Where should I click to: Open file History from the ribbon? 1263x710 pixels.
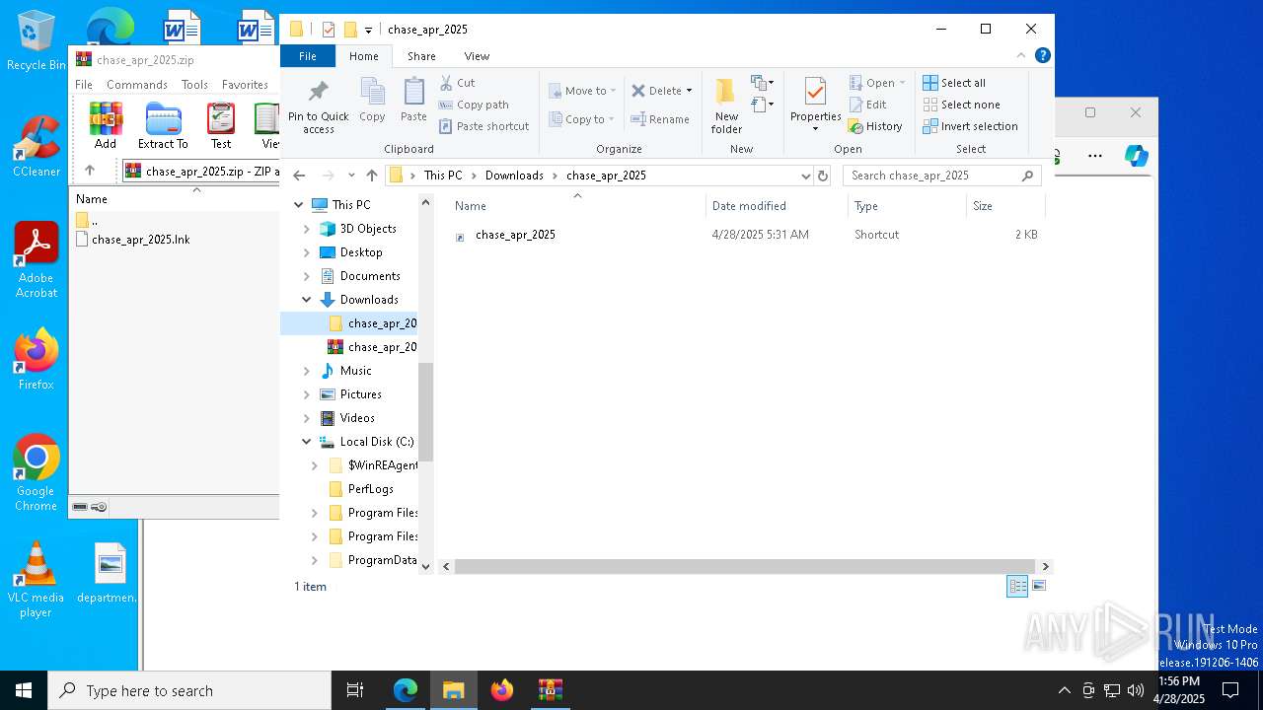[875, 126]
